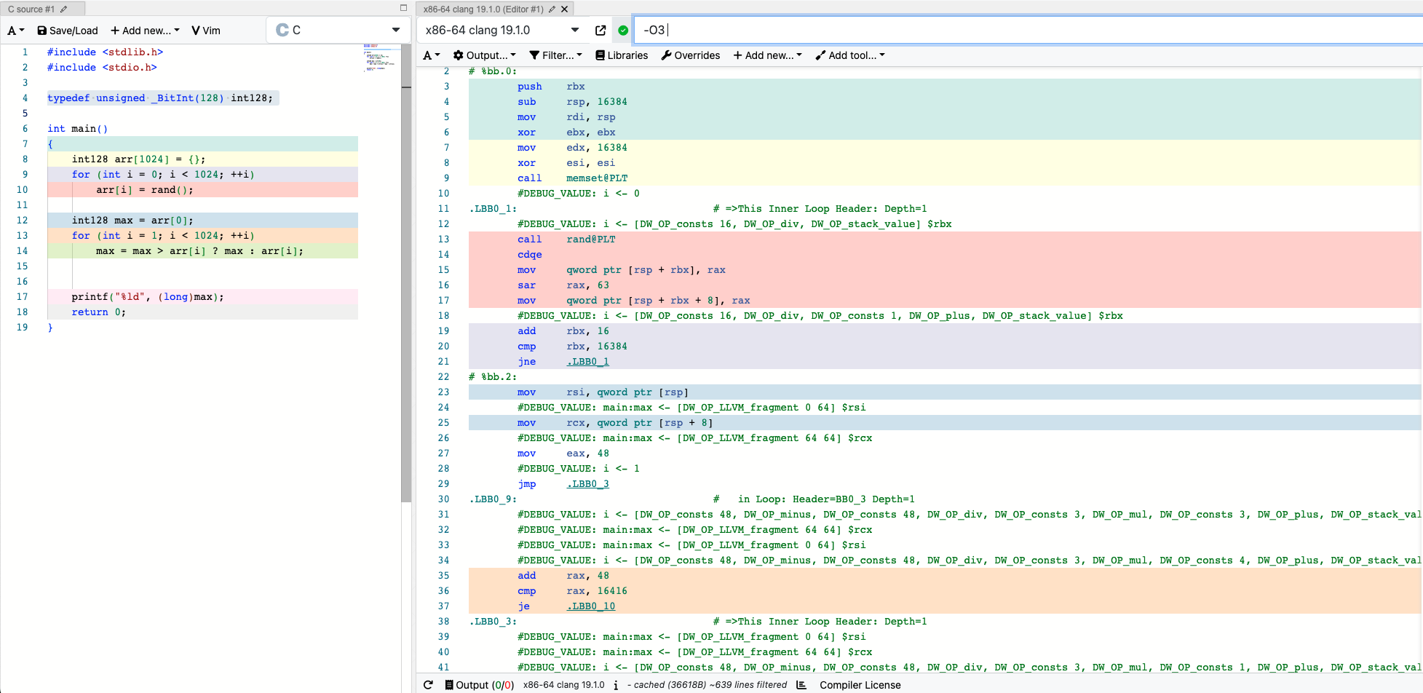This screenshot has width=1423, height=693.
Task: Focus the compiler options field with -O3
Action: 1028,30
